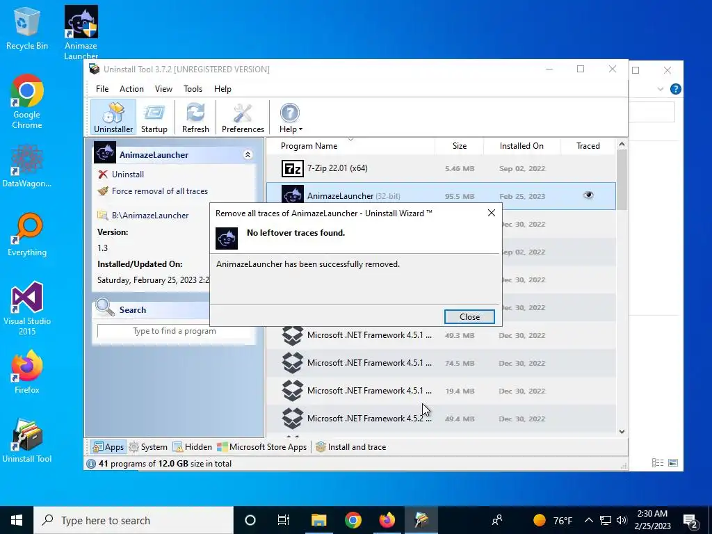
Task: Switch background window to large icons view
Action: [x=673, y=462]
